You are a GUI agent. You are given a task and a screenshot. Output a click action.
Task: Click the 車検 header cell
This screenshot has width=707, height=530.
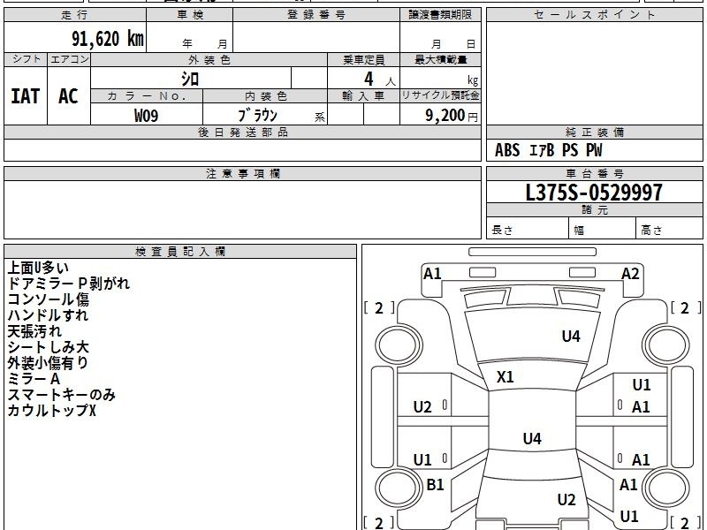point(190,15)
